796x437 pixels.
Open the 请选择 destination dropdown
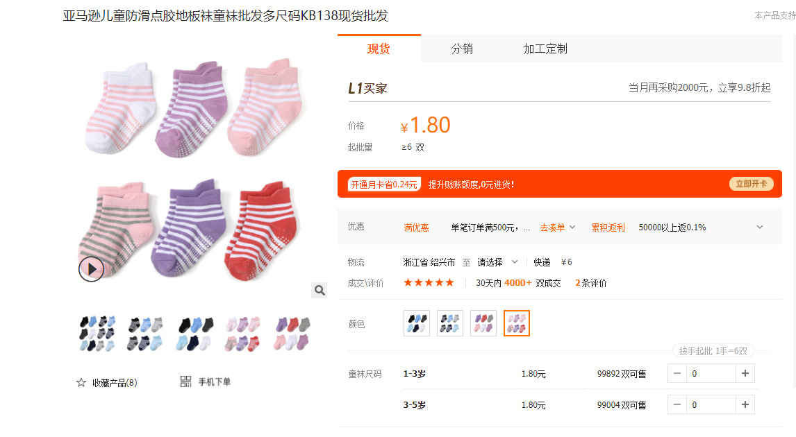pos(497,262)
